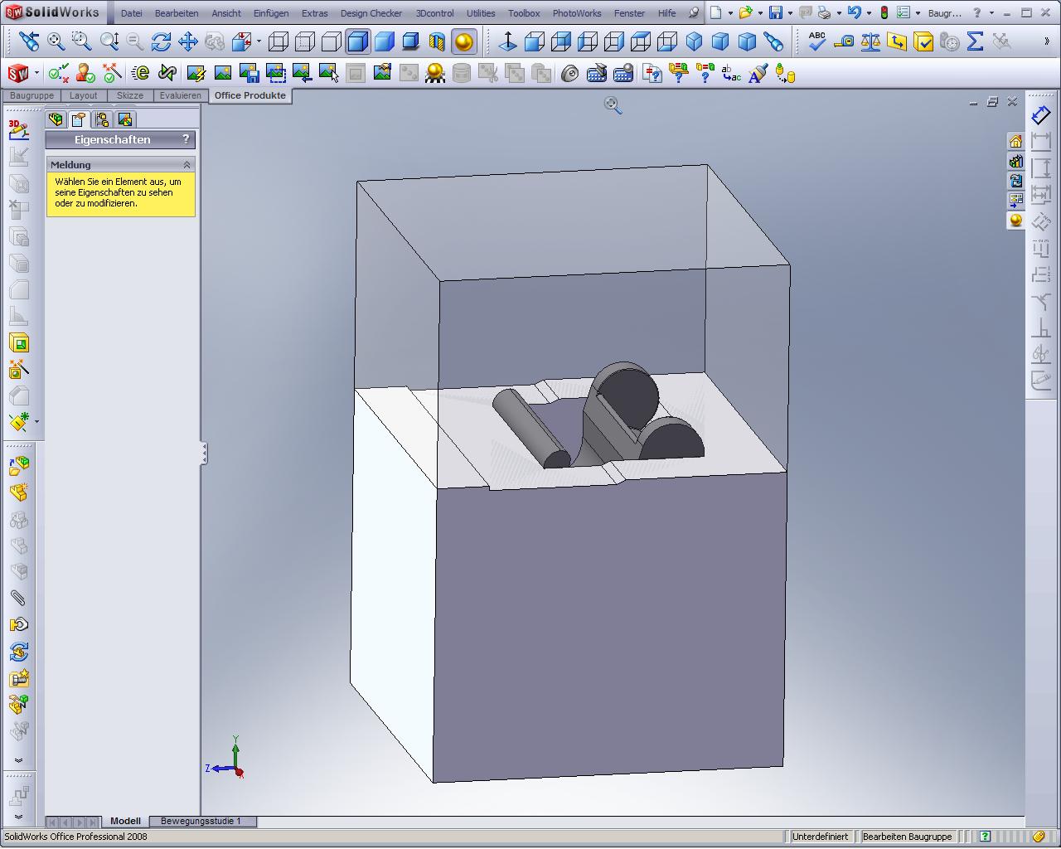The image size is (1061, 849).
Task: Click the Rotate View icon
Action: pyautogui.click(x=162, y=41)
